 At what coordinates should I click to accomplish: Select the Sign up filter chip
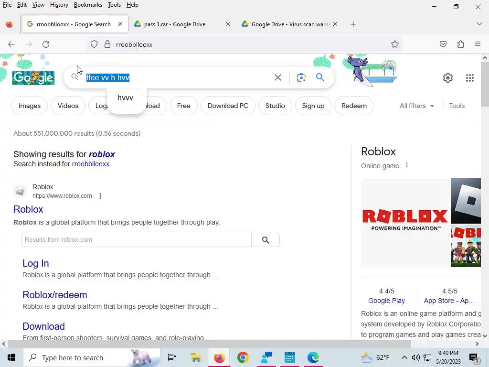tap(313, 106)
